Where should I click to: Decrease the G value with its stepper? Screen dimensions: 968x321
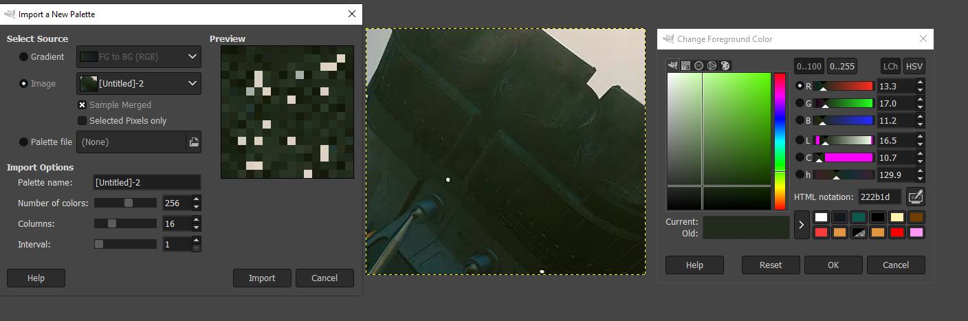point(921,107)
